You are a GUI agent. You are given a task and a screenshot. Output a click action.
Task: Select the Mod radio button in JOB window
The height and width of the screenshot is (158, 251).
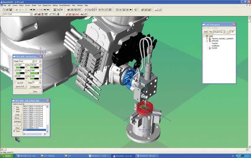(14, 112)
